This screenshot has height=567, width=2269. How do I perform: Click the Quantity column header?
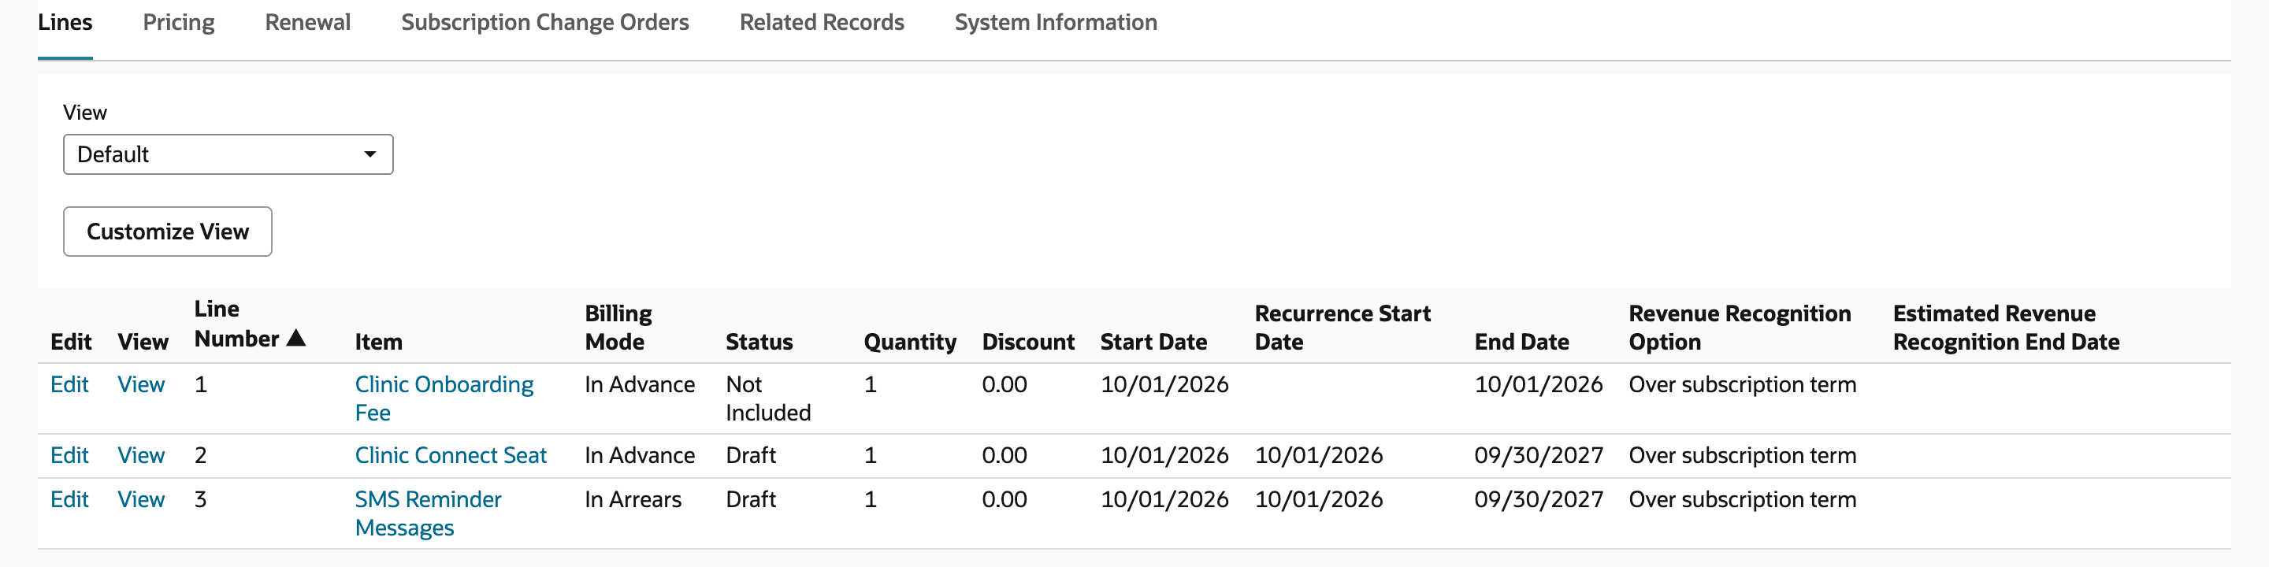point(910,342)
